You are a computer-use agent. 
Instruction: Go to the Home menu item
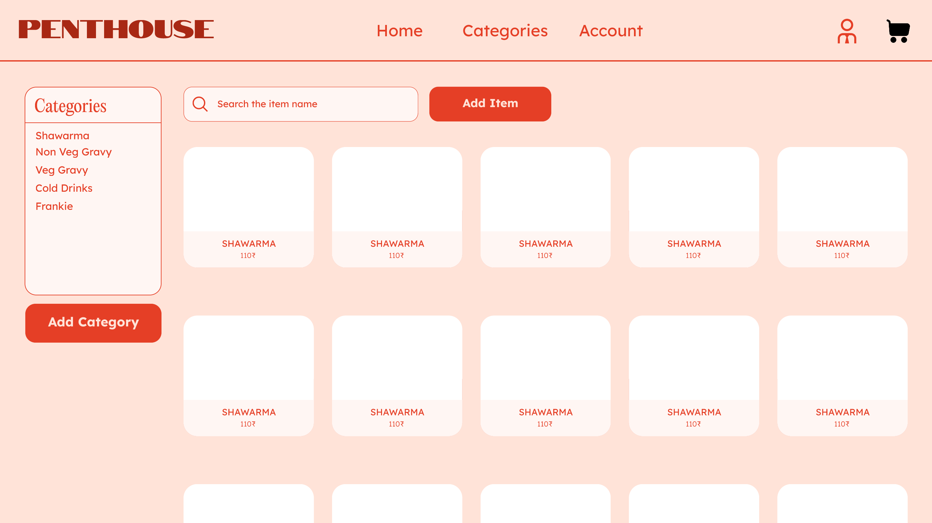[x=400, y=31]
